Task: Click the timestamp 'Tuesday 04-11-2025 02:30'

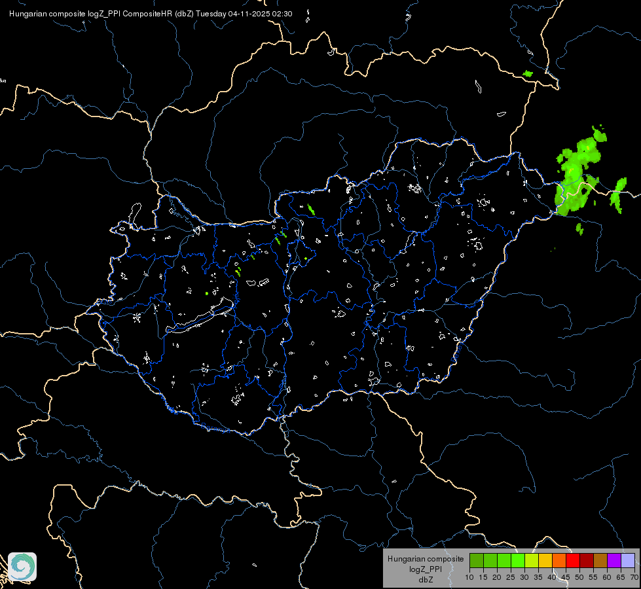Action: click(x=244, y=14)
